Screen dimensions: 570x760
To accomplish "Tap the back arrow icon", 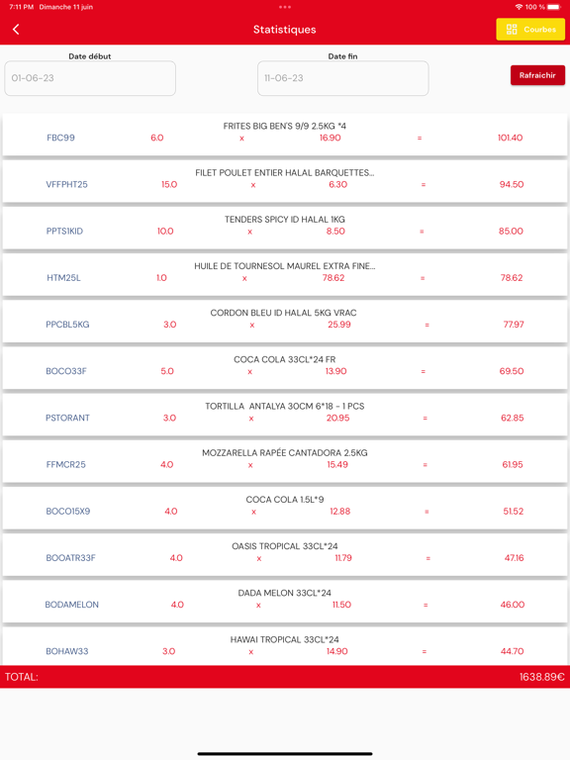I will click(16, 30).
